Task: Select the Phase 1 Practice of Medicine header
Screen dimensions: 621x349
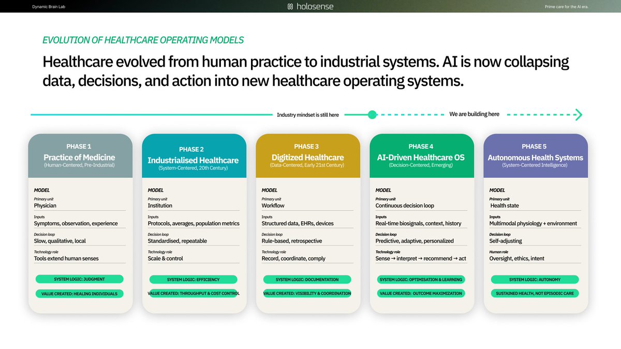Action: 80,156
